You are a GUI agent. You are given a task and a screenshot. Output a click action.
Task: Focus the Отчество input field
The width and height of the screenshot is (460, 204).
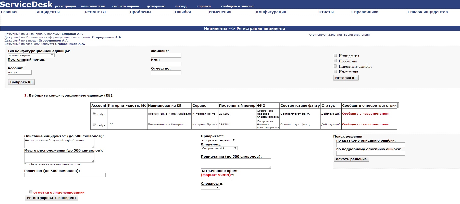pos(166,73)
